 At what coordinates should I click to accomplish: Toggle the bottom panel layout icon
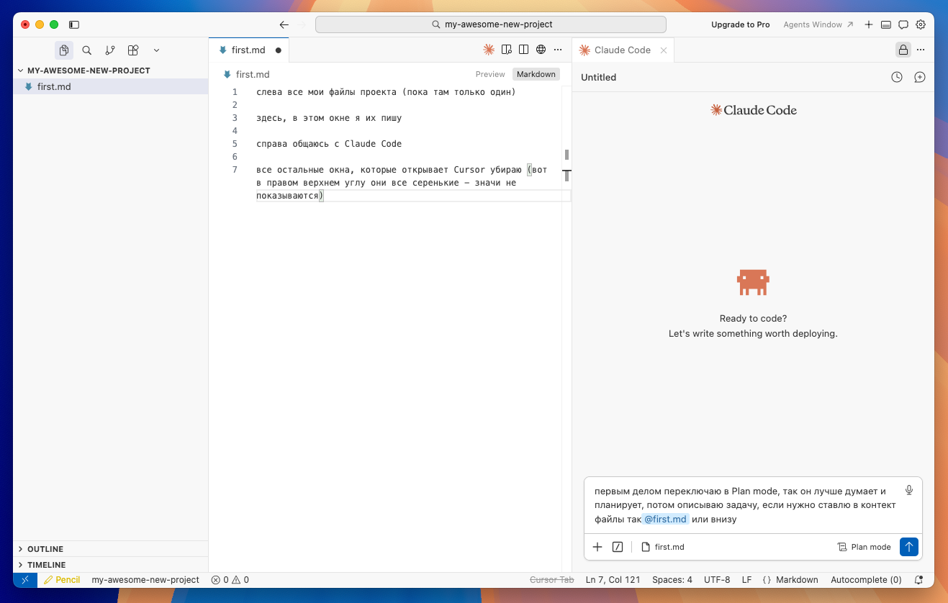point(886,24)
